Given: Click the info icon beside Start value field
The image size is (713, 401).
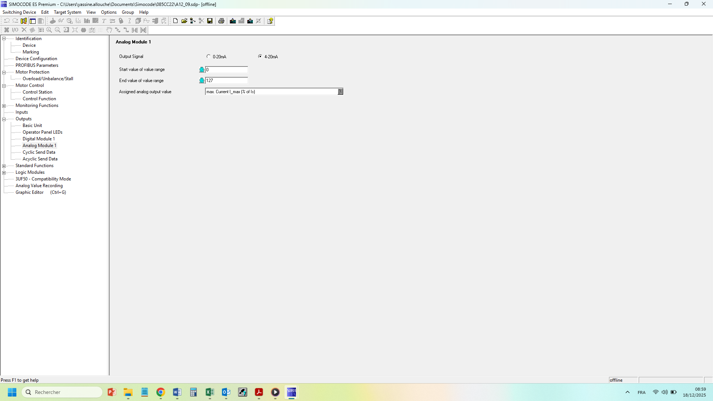Looking at the screenshot, I should pos(202,70).
